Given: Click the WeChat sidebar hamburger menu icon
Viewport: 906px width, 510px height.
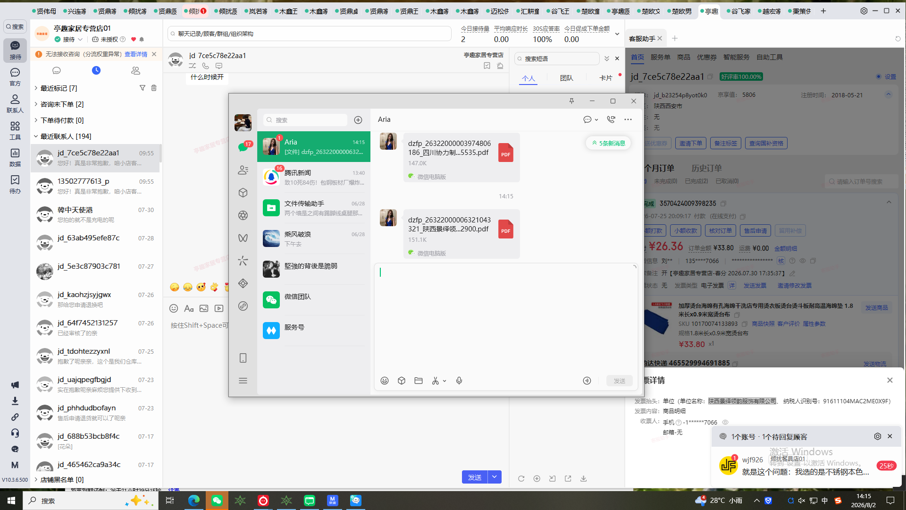Looking at the screenshot, I should 243,381.
